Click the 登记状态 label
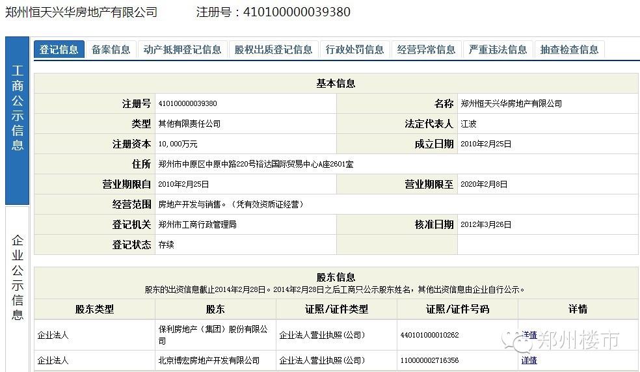Screen dimensions: 640x372 [x=131, y=245]
